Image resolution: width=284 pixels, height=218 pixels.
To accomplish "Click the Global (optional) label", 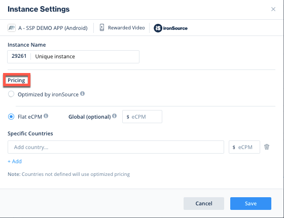I will coord(90,117).
